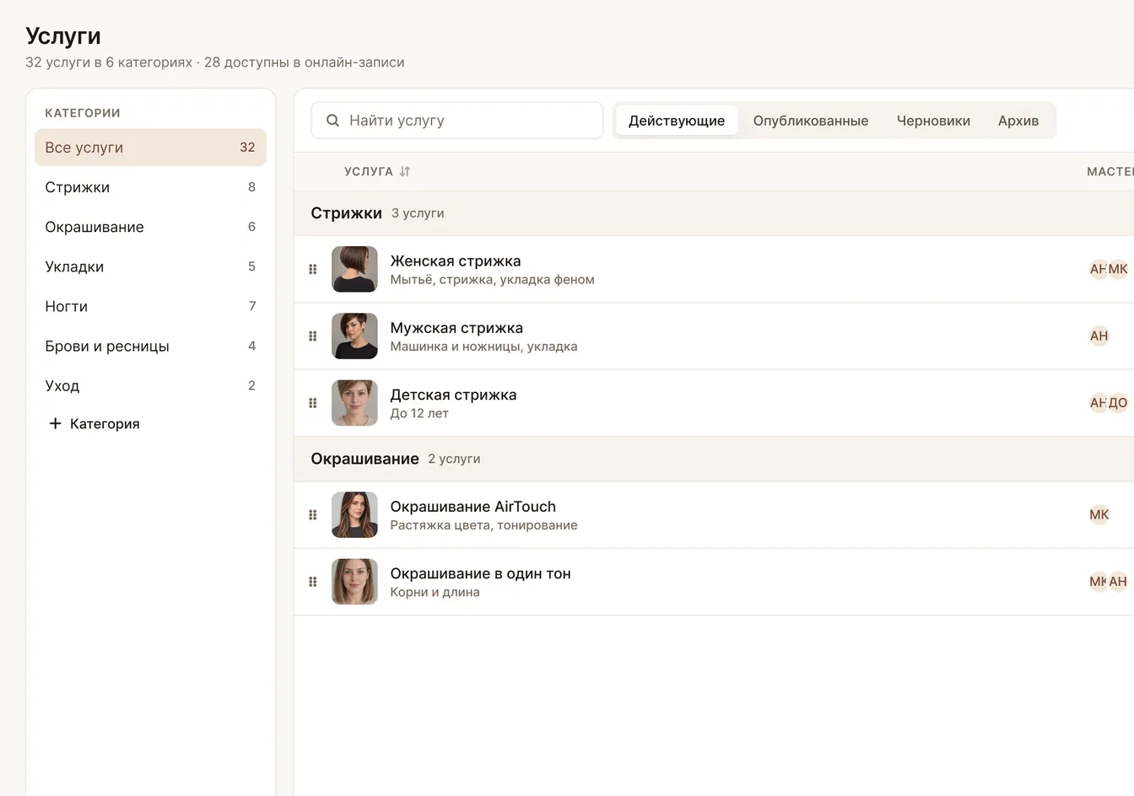Sort by the Услуга column arrows
This screenshot has width=1134, height=796.
pyautogui.click(x=405, y=171)
